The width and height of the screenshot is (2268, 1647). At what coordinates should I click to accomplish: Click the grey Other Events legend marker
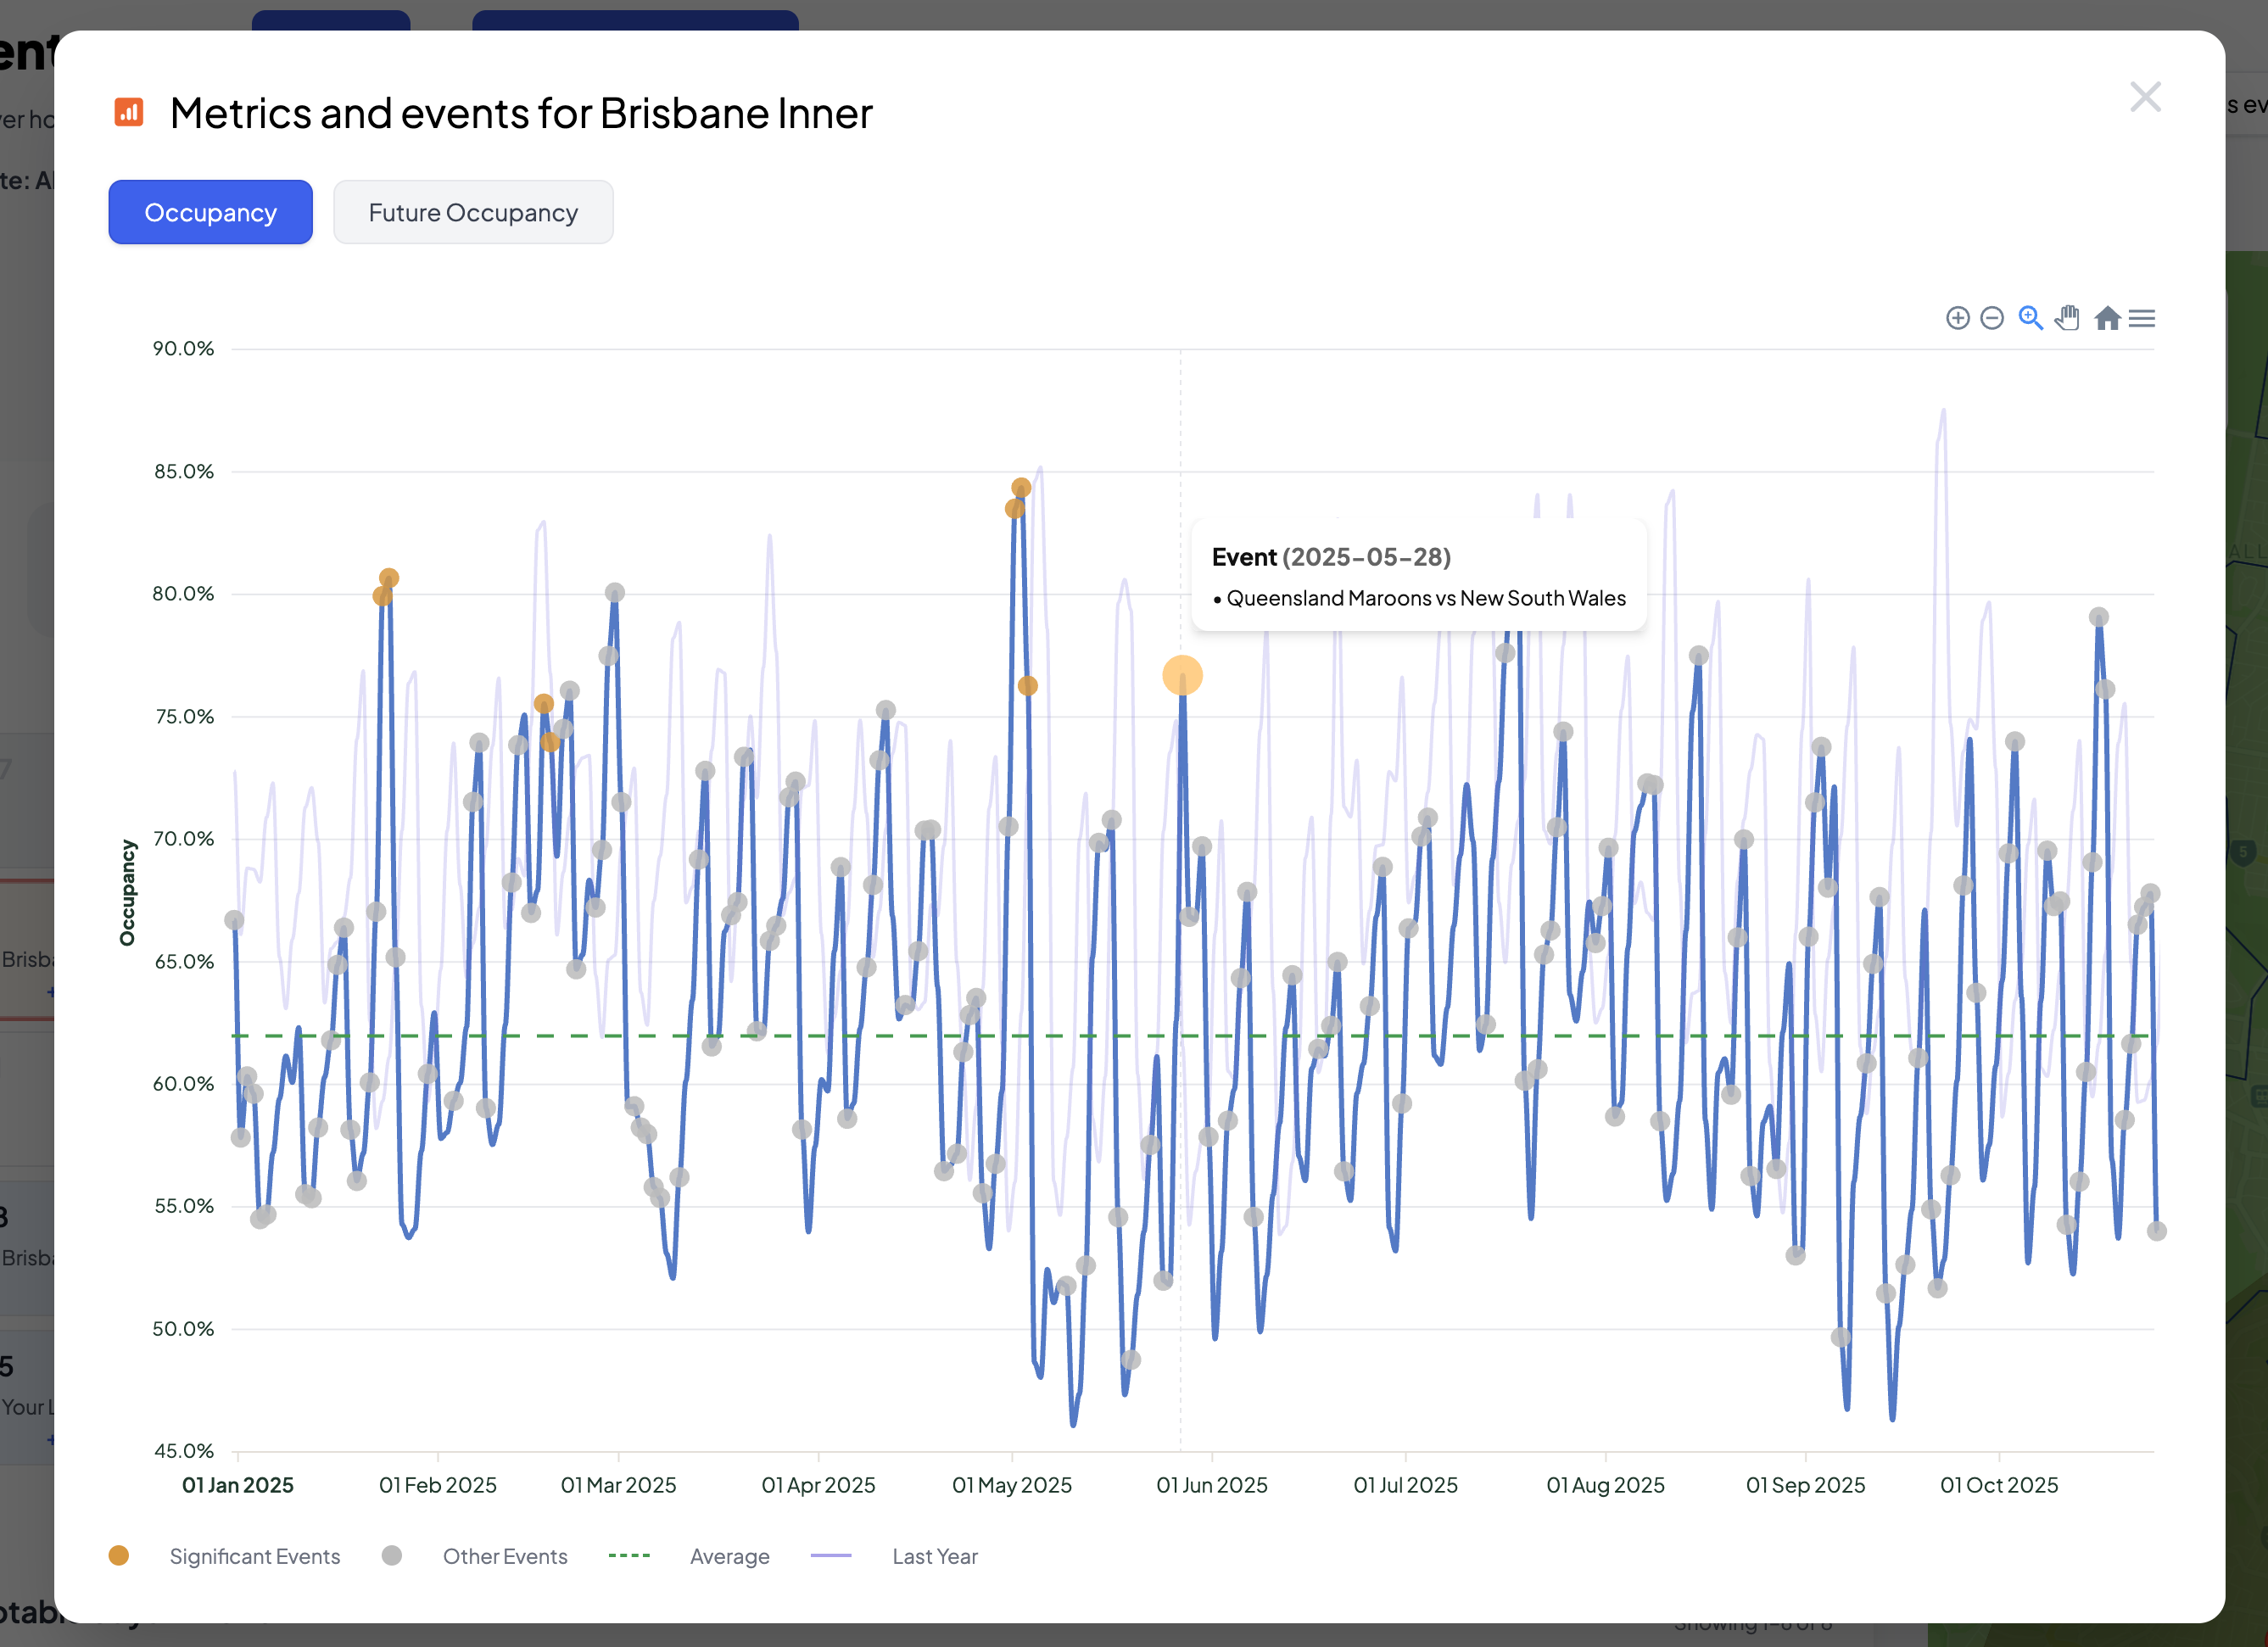coord(392,1556)
